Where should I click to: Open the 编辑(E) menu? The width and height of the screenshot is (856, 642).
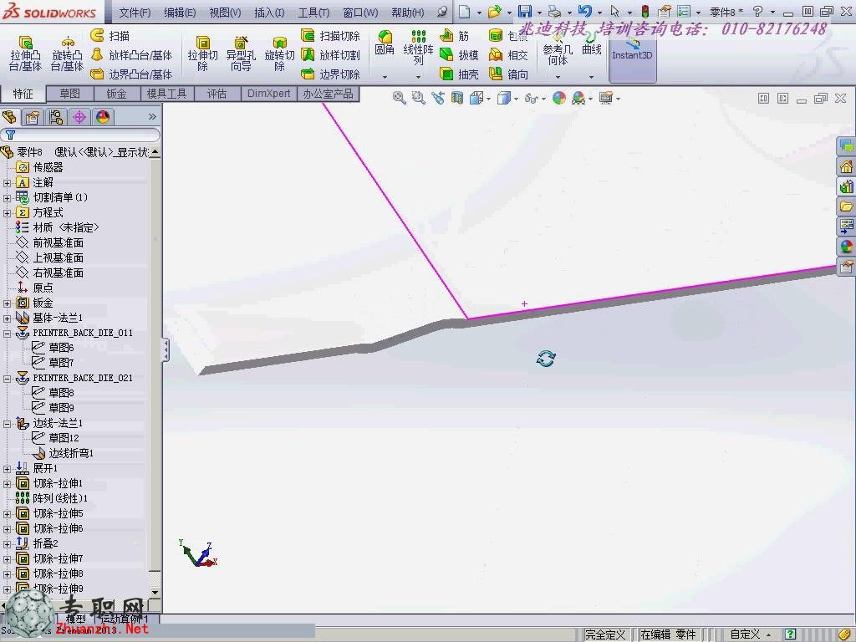coord(180,13)
